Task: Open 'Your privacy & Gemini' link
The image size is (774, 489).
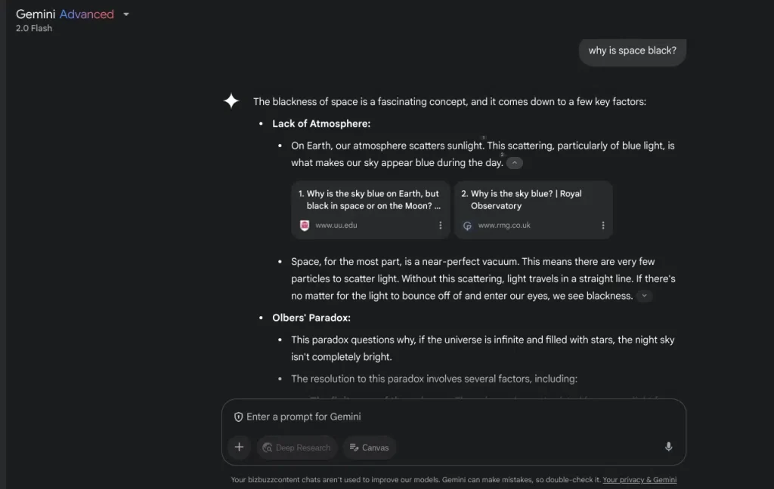Action: (639, 480)
